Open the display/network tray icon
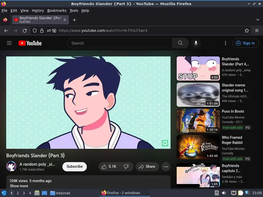This screenshot has width=263, height=197. [233, 193]
